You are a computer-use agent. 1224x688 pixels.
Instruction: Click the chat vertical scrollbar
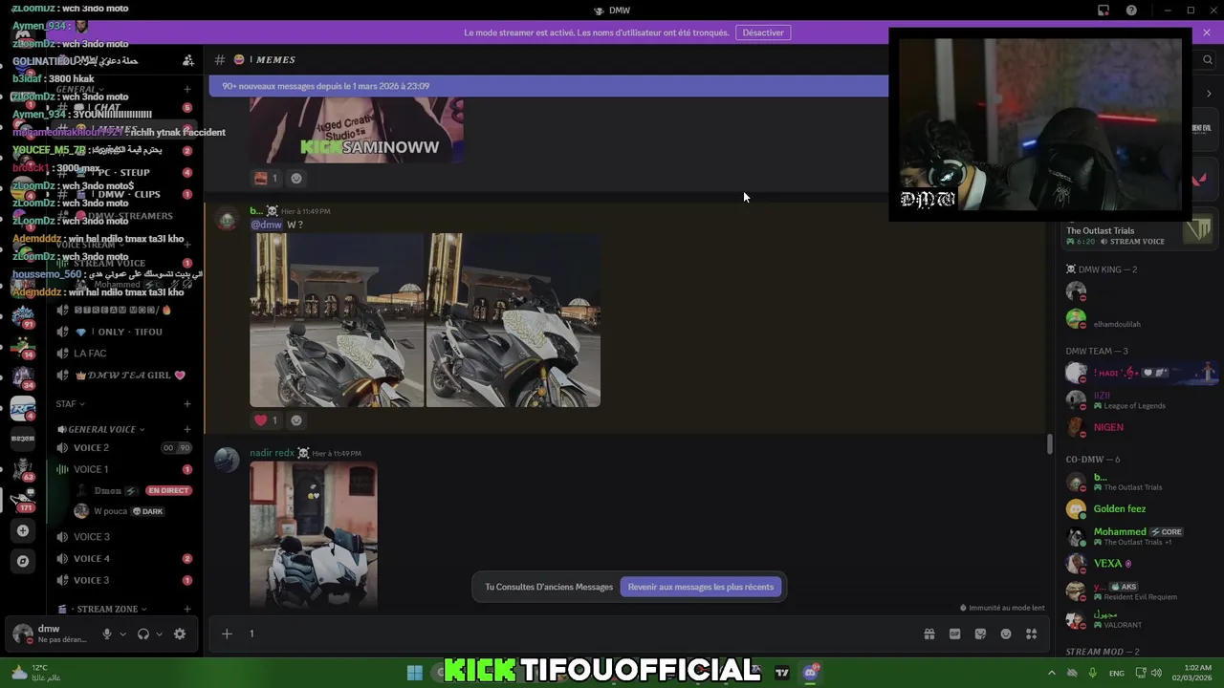point(1049,444)
